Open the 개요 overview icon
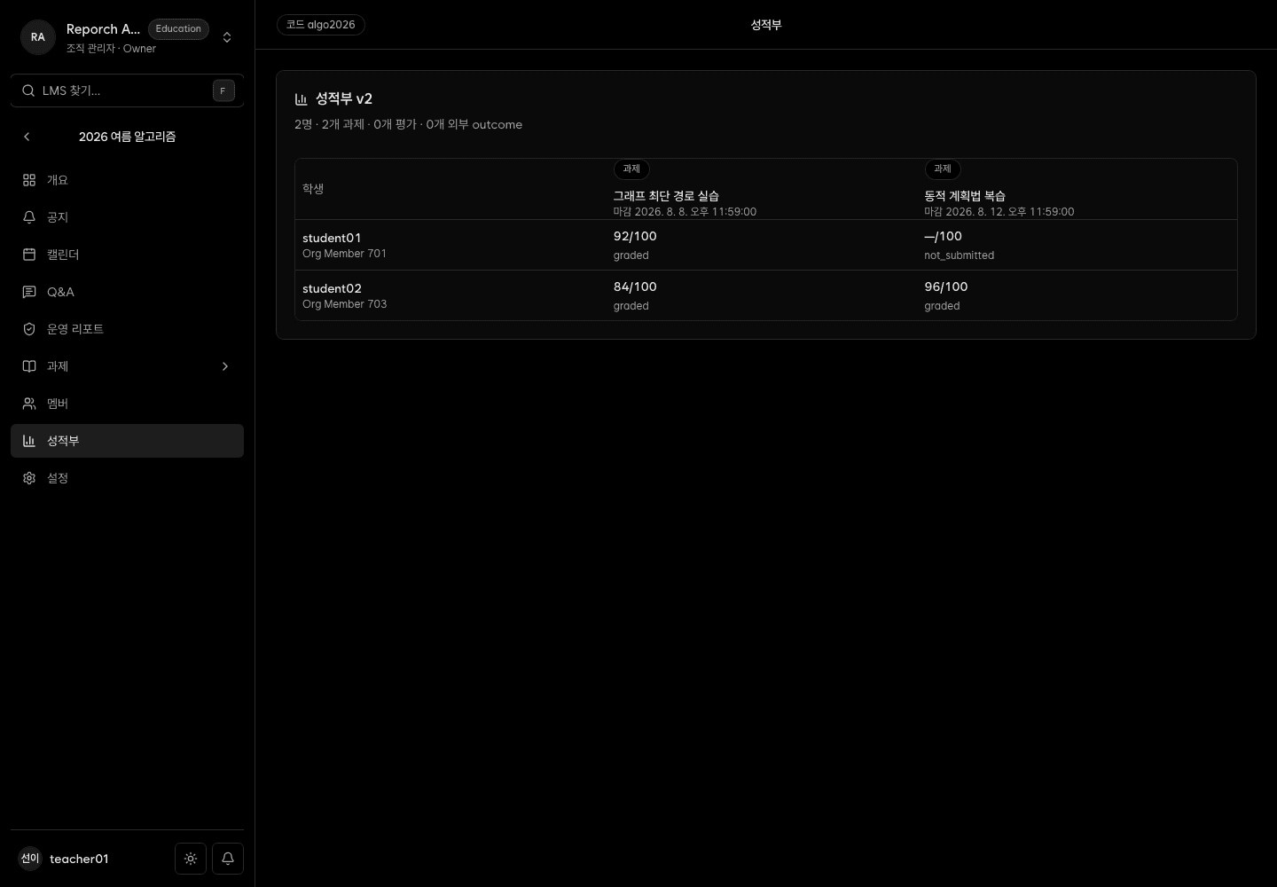The image size is (1277, 887). pyautogui.click(x=29, y=180)
